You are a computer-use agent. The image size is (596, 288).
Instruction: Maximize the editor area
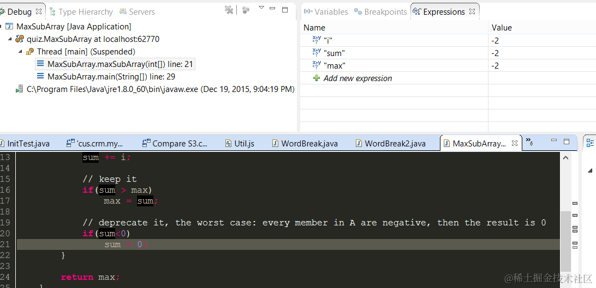(x=567, y=142)
